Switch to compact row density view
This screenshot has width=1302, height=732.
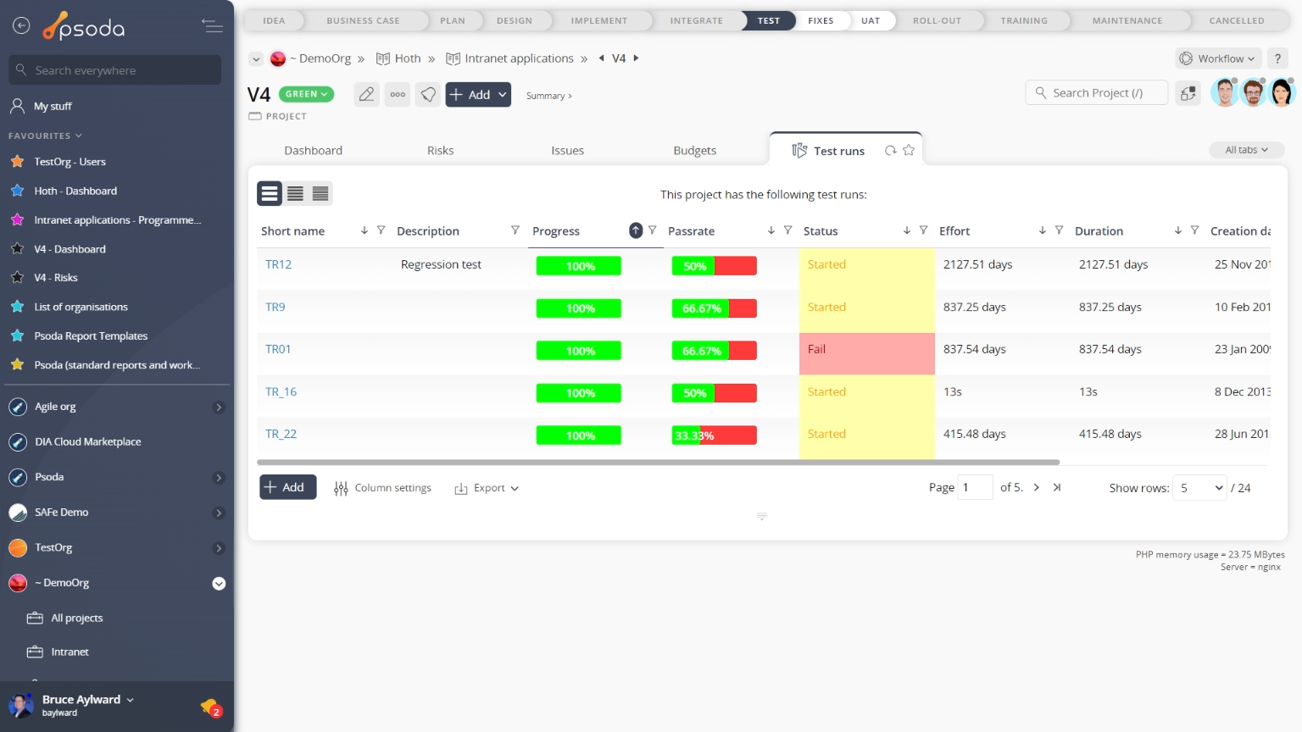point(320,194)
